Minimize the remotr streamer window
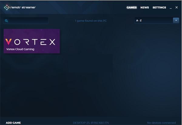The width and height of the screenshot is (182, 125). (x=170, y=8)
